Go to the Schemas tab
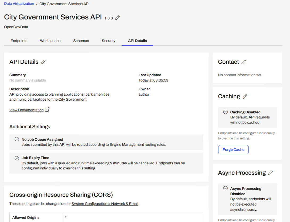Viewport: 290px width, 222px height. click(x=81, y=41)
